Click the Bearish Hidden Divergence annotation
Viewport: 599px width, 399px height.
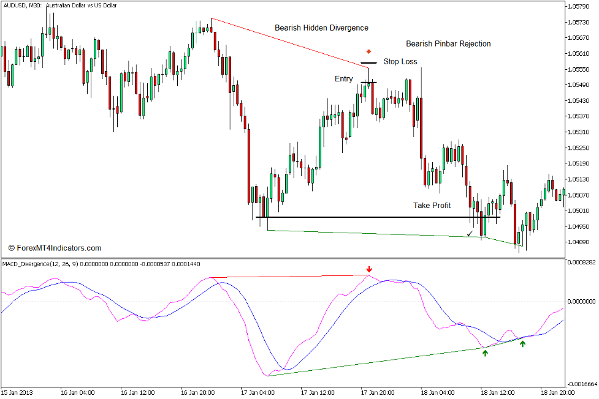click(322, 28)
